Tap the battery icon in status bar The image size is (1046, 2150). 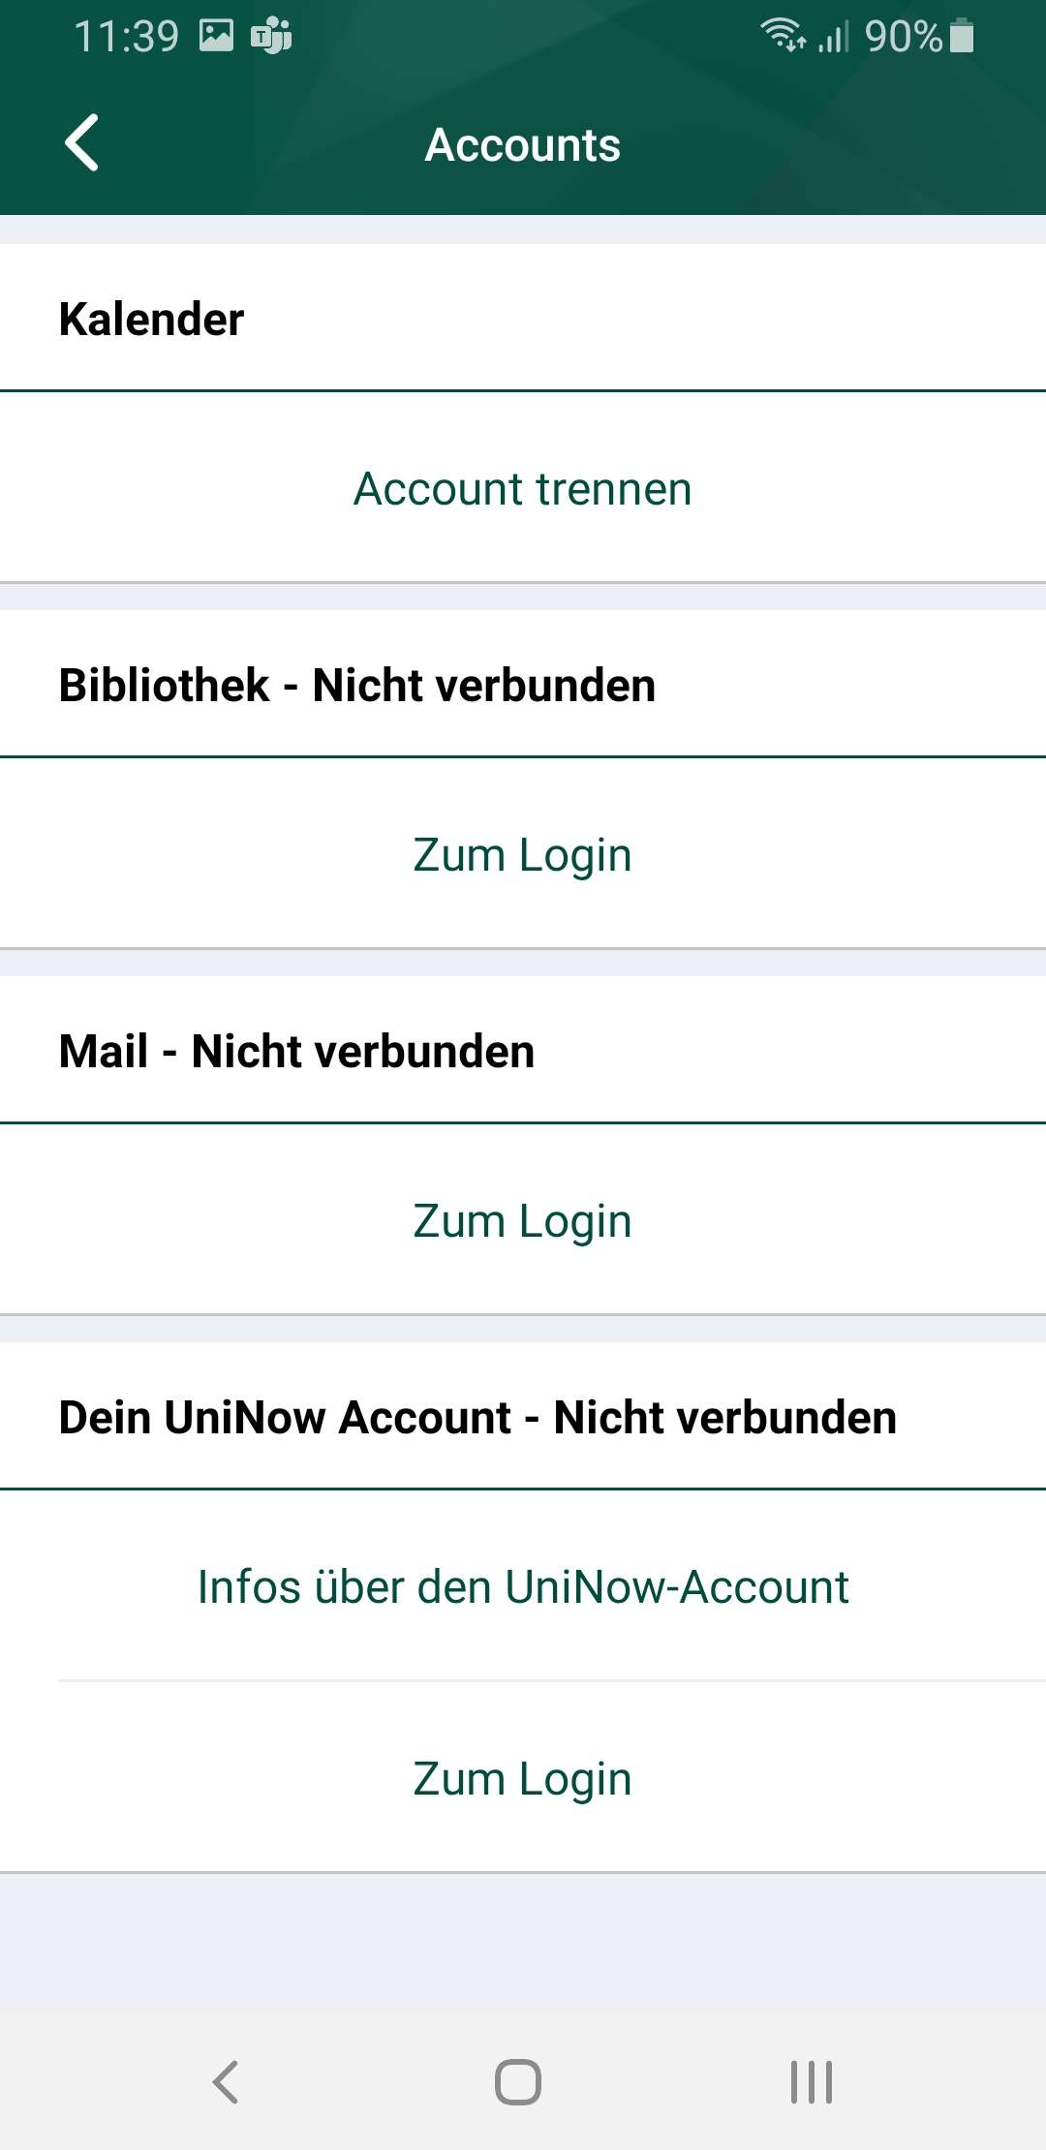(962, 36)
